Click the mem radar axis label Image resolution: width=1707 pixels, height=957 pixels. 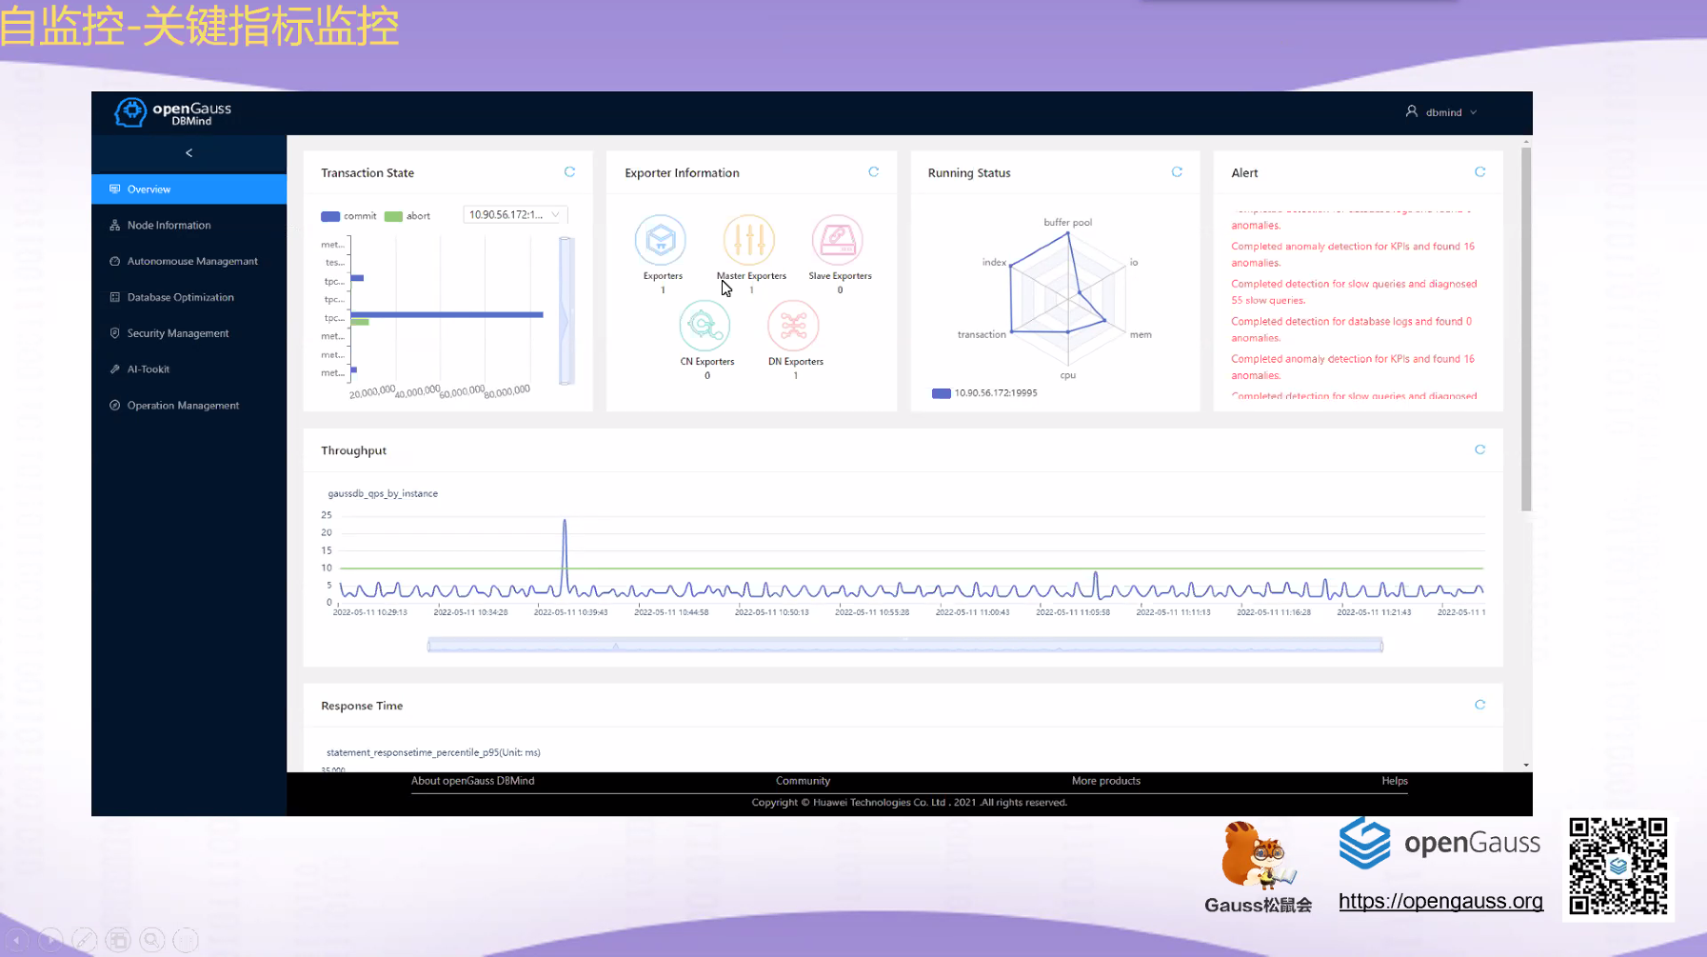click(x=1141, y=335)
